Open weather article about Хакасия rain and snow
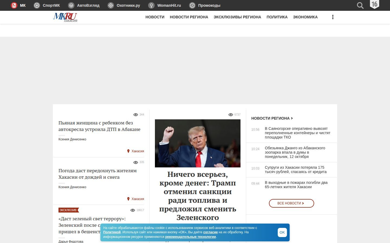The width and height of the screenshot is (390, 243). click(97, 174)
